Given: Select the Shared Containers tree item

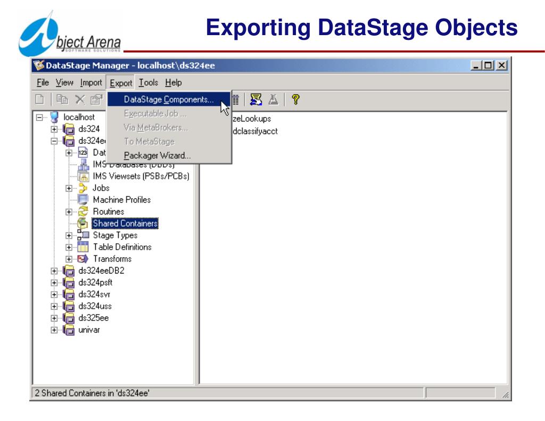Looking at the screenshot, I should 125,223.
